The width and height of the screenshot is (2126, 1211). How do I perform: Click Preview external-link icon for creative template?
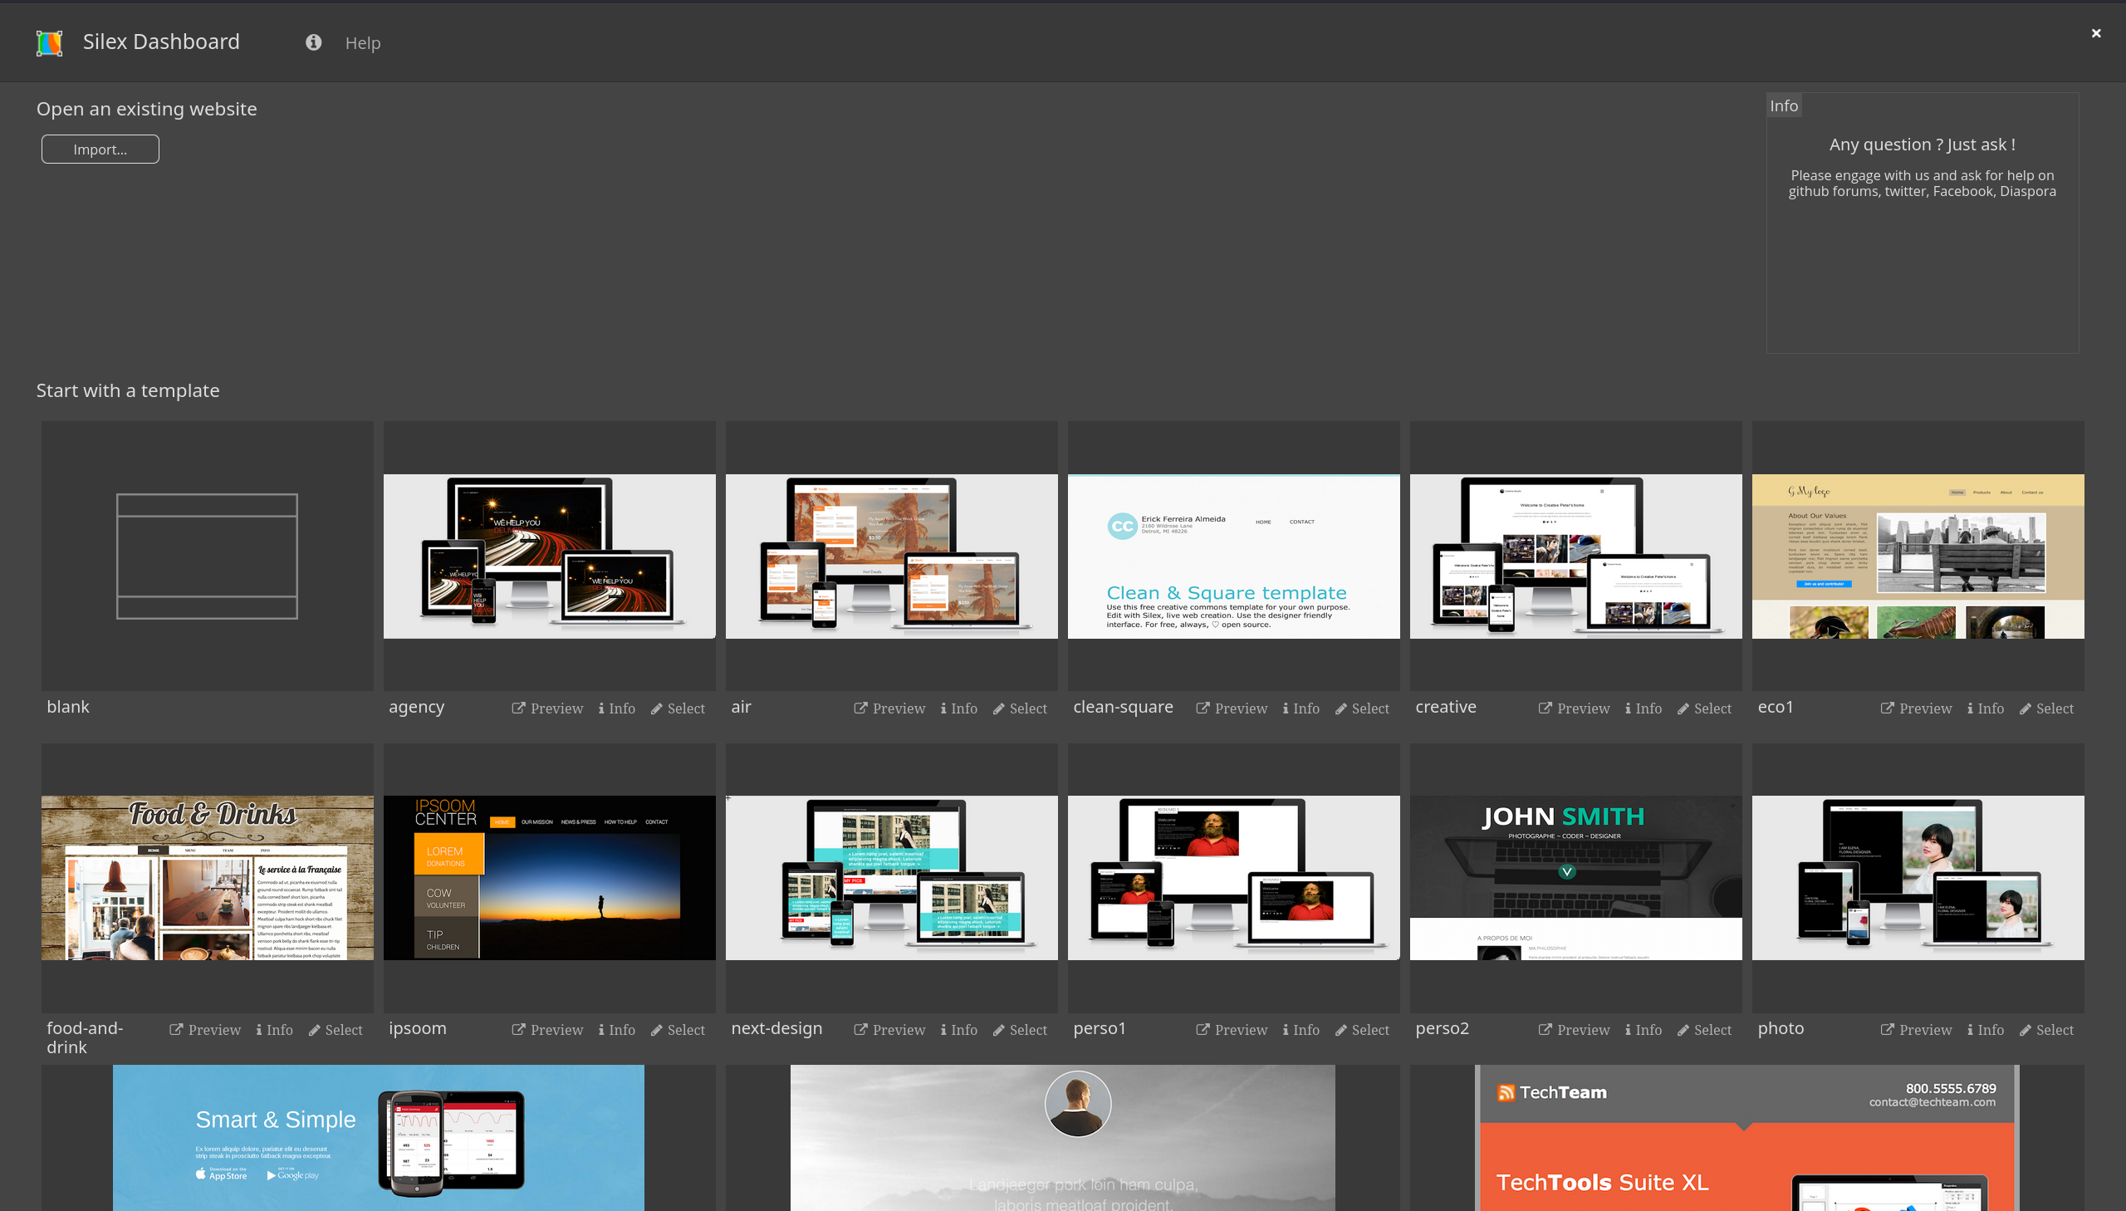[1545, 708]
